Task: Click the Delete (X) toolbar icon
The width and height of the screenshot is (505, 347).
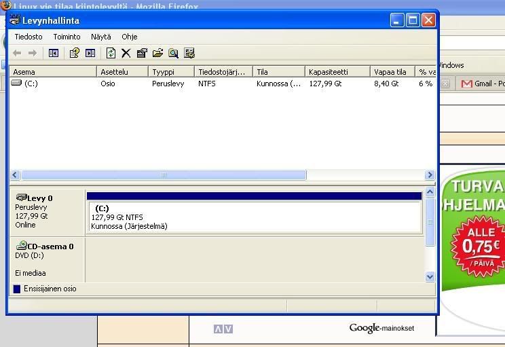Action: (x=126, y=53)
